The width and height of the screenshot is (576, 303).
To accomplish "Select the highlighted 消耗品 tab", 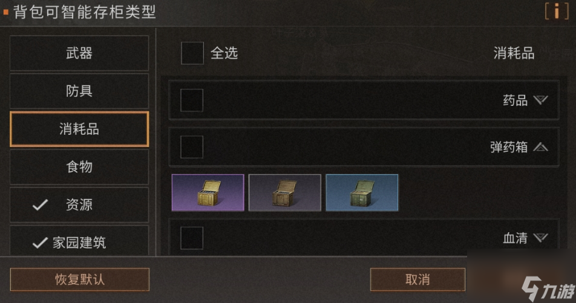I will coord(79,129).
